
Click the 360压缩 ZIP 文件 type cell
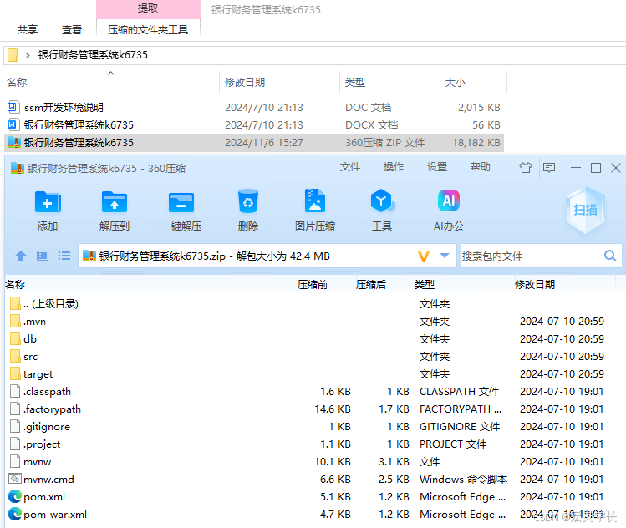coord(384,143)
